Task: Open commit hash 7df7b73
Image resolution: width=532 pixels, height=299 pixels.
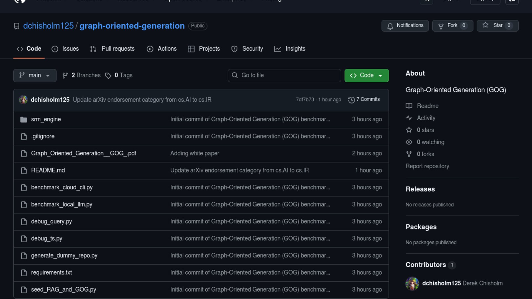Action: [305, 100]
